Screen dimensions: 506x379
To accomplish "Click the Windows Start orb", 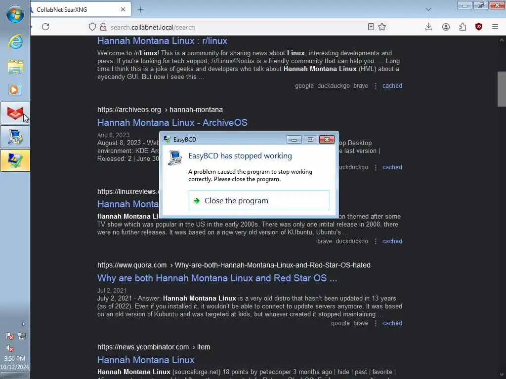I will (15, 14).
